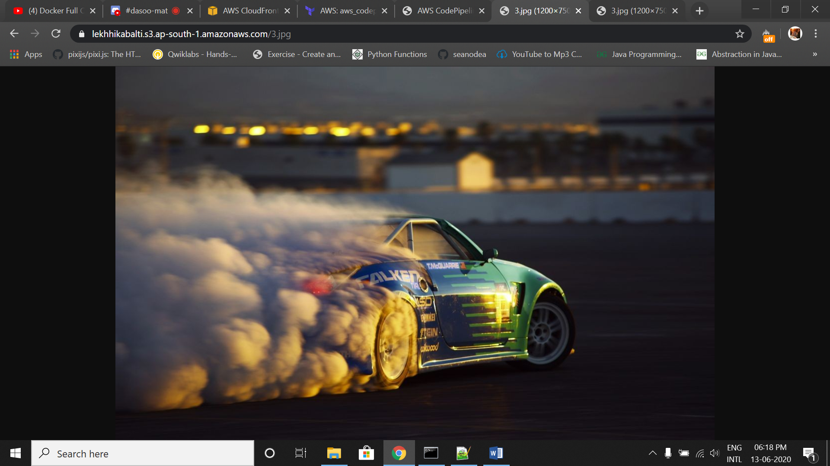Image resolution: width=830 pixels, height=466 pixels.
Task: Click the volume speaker tray icon
Action: coord(714,453)
